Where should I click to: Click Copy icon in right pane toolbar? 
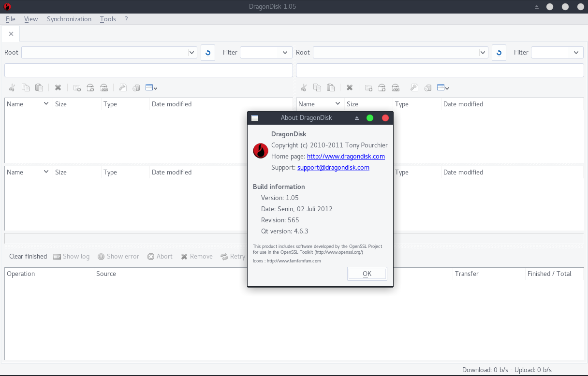317,87
